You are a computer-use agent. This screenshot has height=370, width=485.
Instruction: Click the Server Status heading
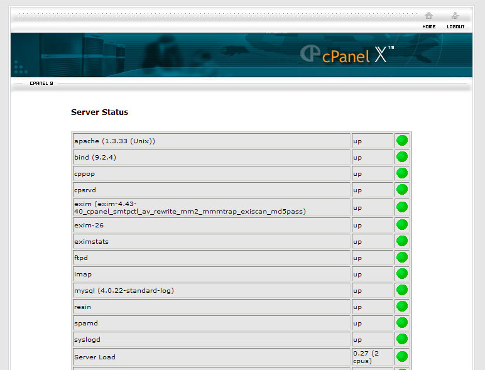[99, 112]
